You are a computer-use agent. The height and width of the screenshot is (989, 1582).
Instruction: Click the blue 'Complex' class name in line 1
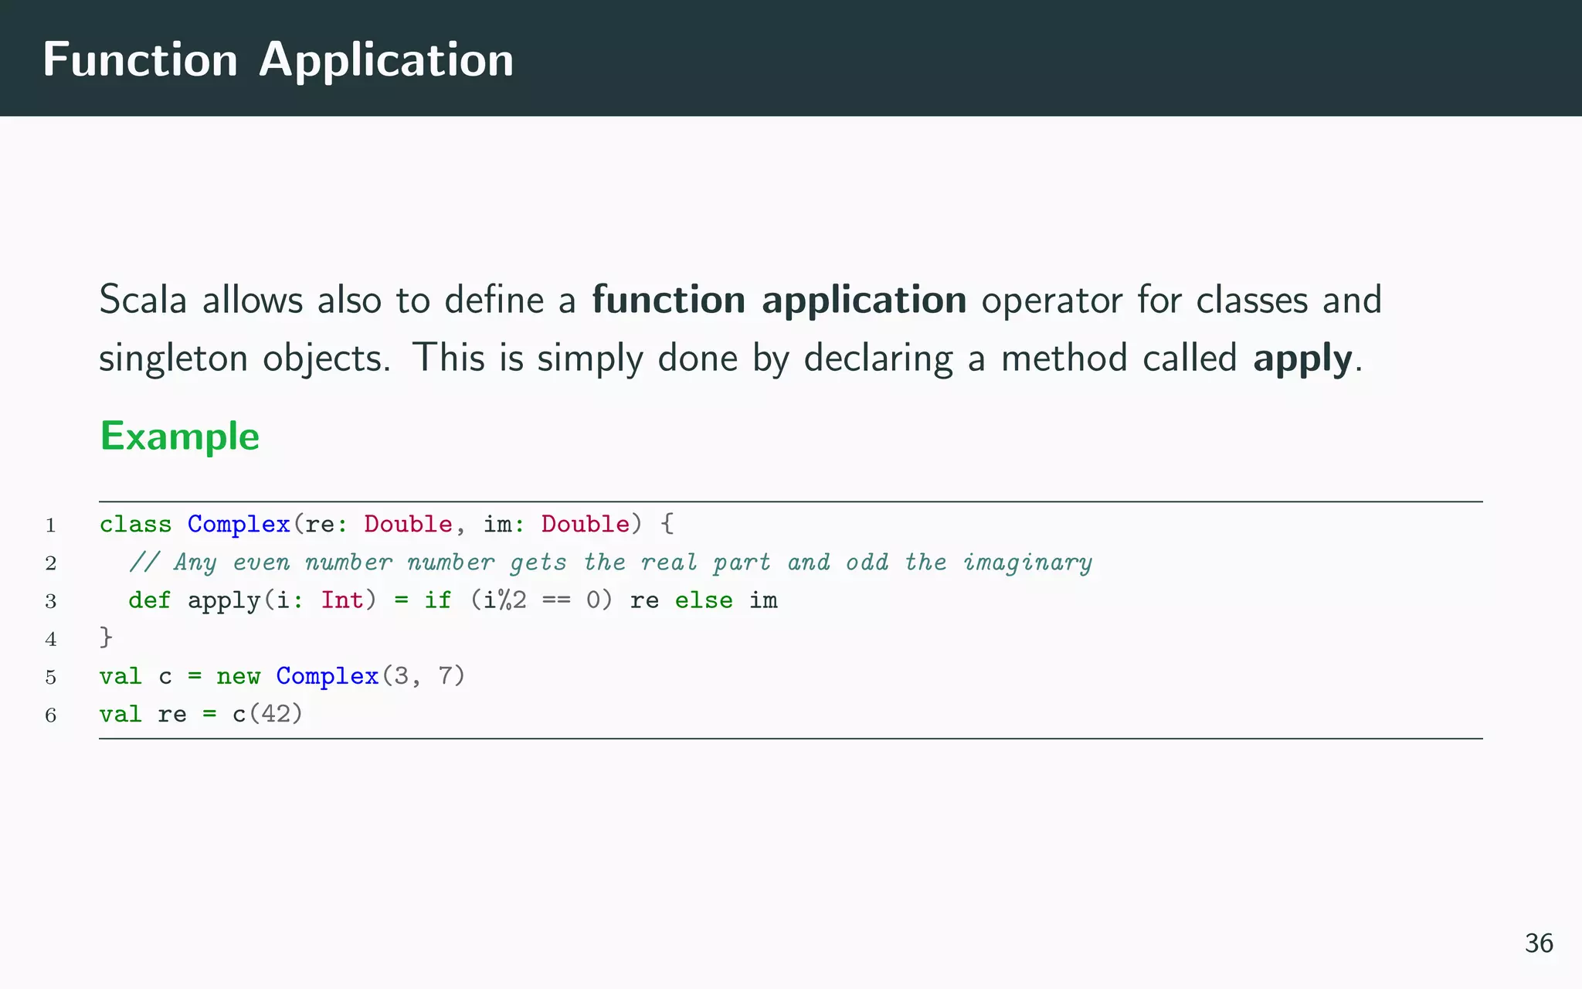(x=239, y=524)
